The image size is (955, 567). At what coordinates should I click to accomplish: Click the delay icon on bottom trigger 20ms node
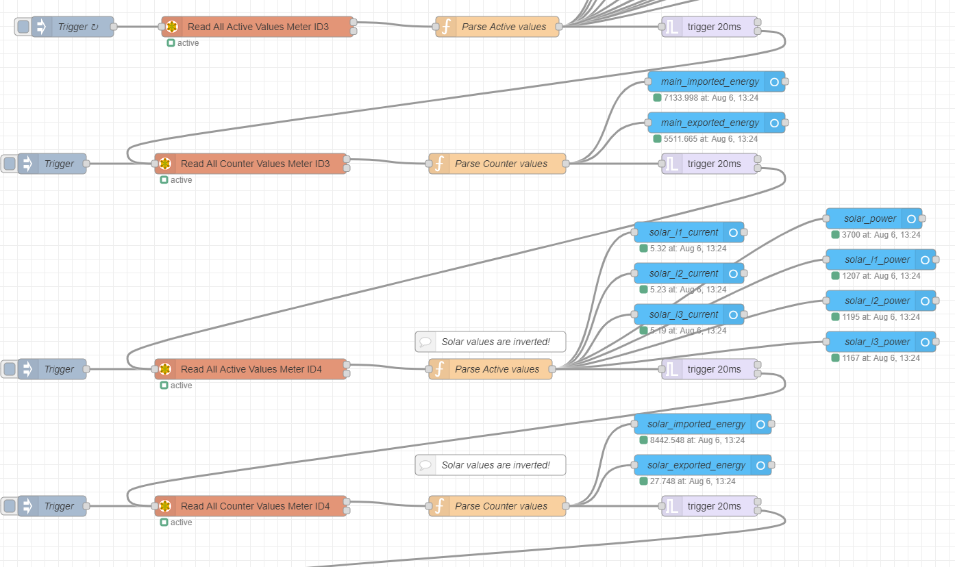tap(672, 506)
